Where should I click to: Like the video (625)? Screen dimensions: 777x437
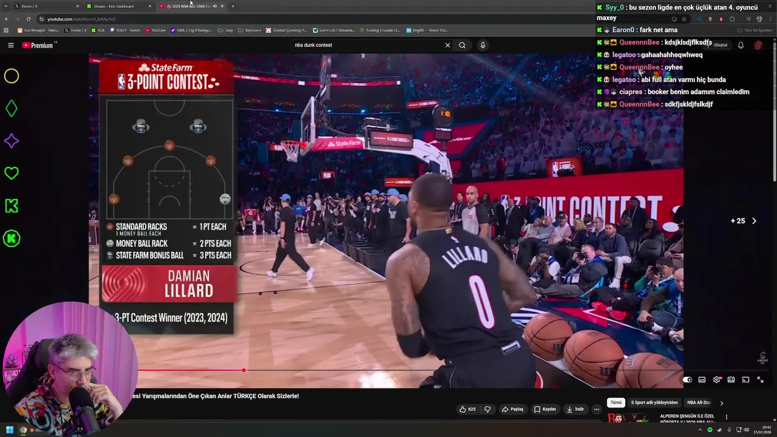[467, 409]
